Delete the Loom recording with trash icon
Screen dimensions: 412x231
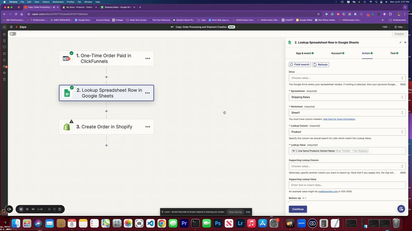[60, 209]
